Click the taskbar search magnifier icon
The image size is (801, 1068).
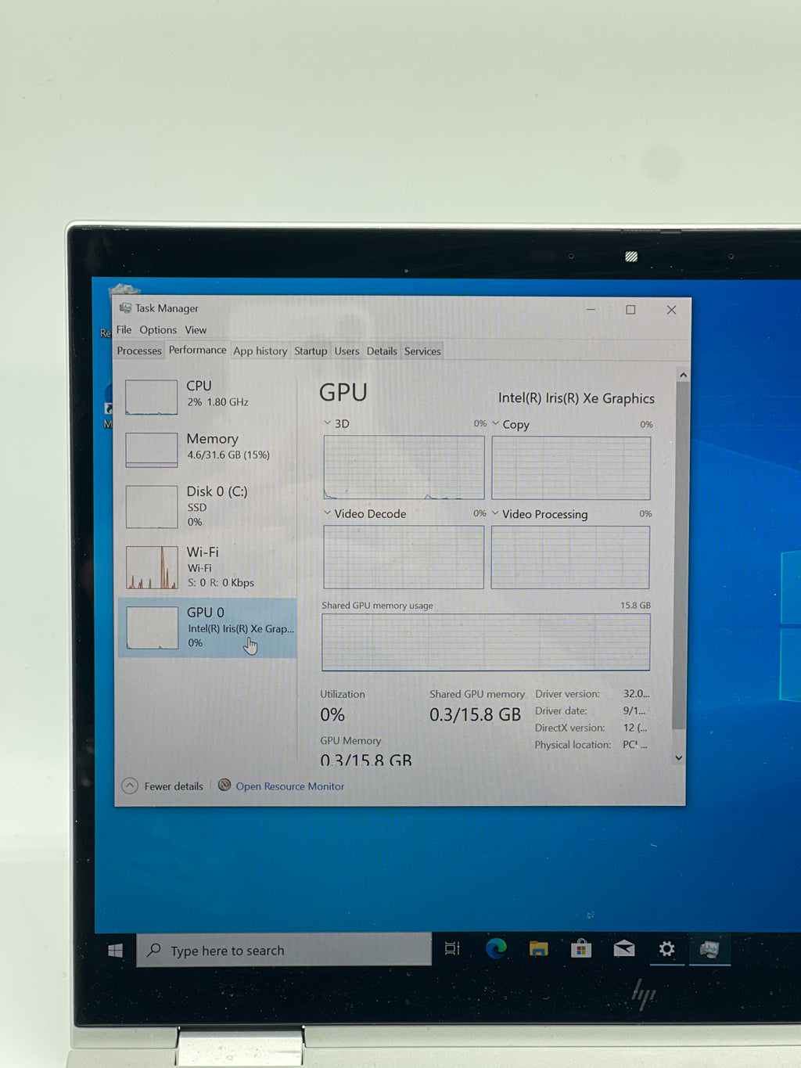tap(154, 950)
